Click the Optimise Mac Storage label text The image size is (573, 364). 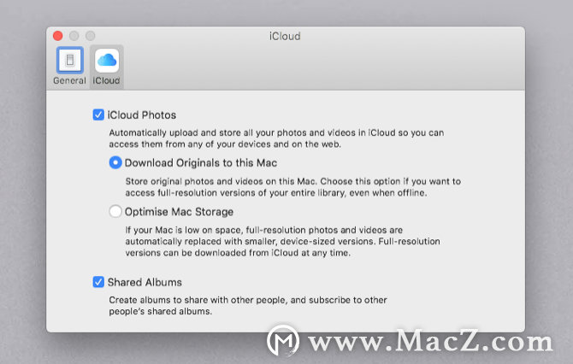[x=179, y=212]
